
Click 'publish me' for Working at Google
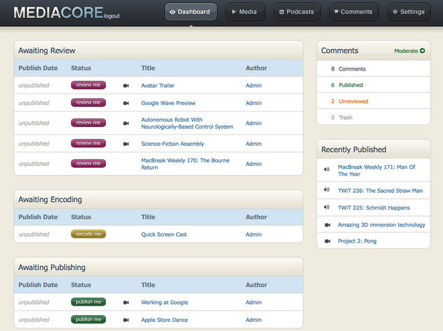(x=89, y=302)
